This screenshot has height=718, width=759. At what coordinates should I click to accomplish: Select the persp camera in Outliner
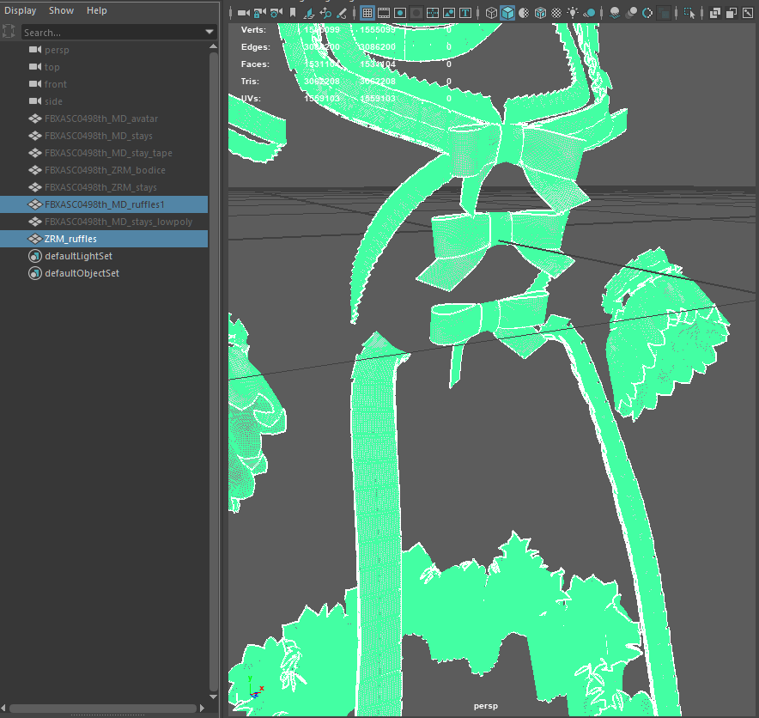click(x=57, y=50)
